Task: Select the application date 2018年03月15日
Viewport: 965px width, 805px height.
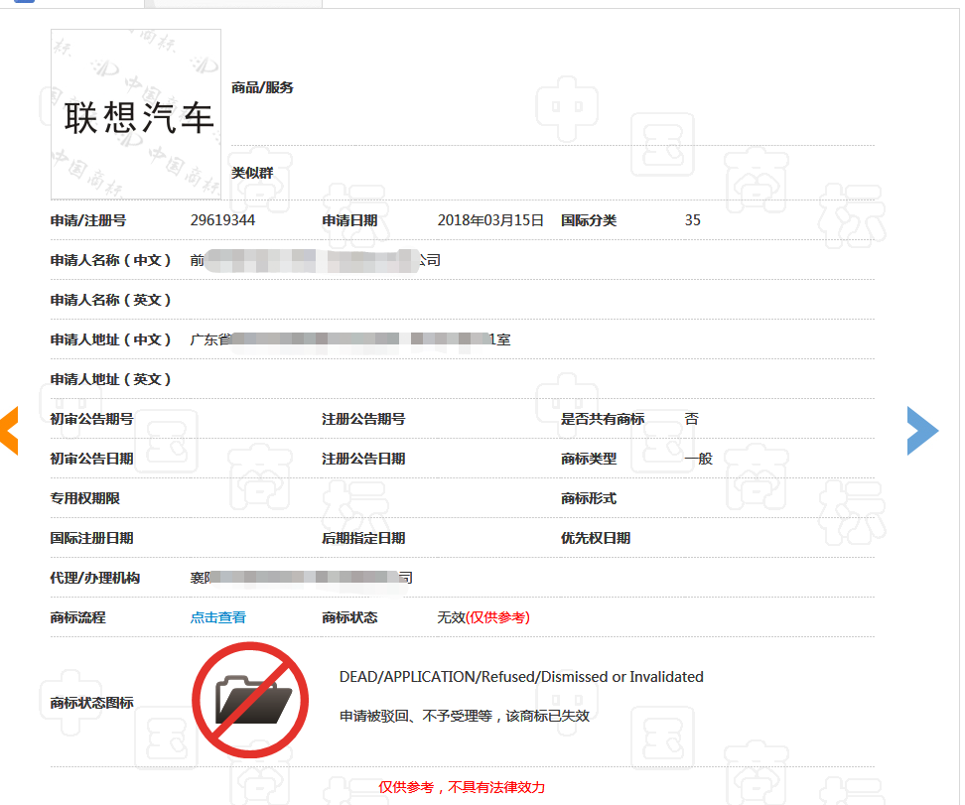Action: [490, 220]
